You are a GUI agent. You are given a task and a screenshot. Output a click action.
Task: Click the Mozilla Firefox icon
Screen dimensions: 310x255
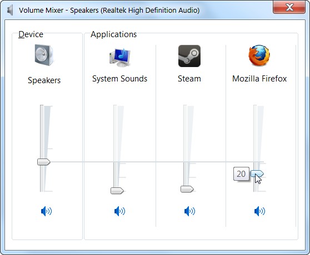click(259, 55)
